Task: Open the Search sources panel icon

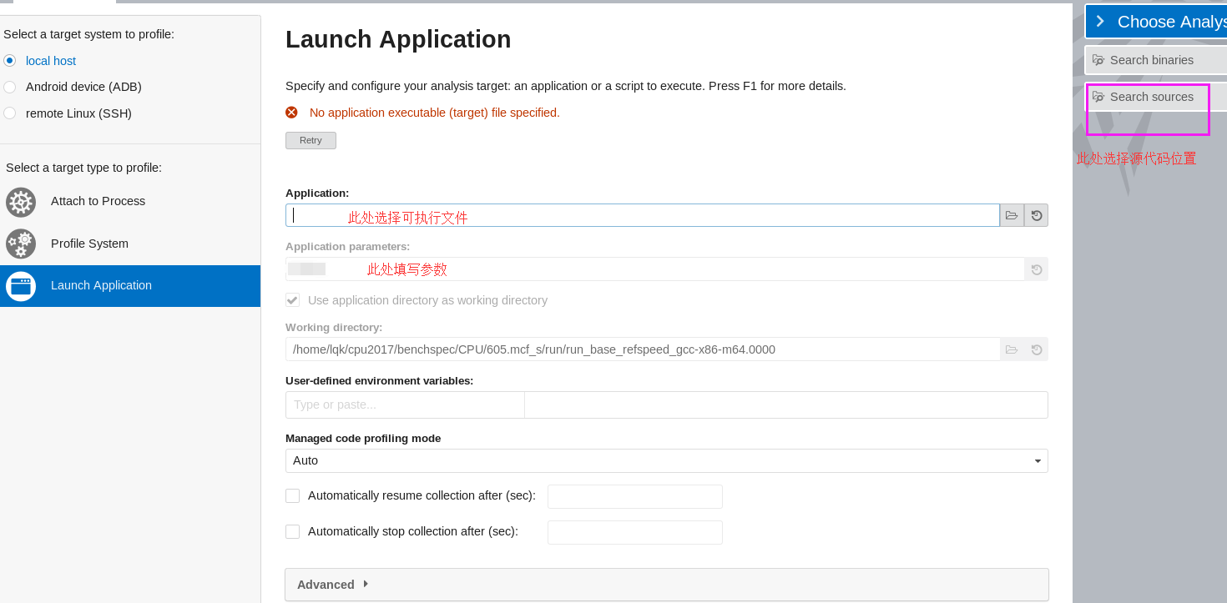Action: click(1098, 96)
